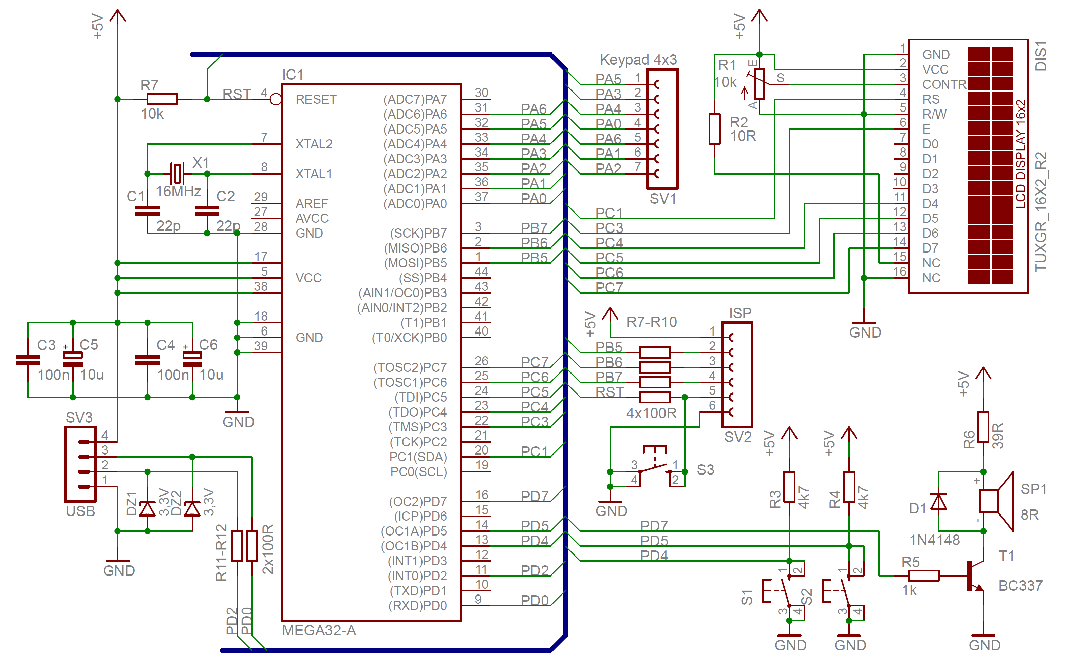
Task: Select the SP1 speaker symbol
Action: [x=996, y=501]
